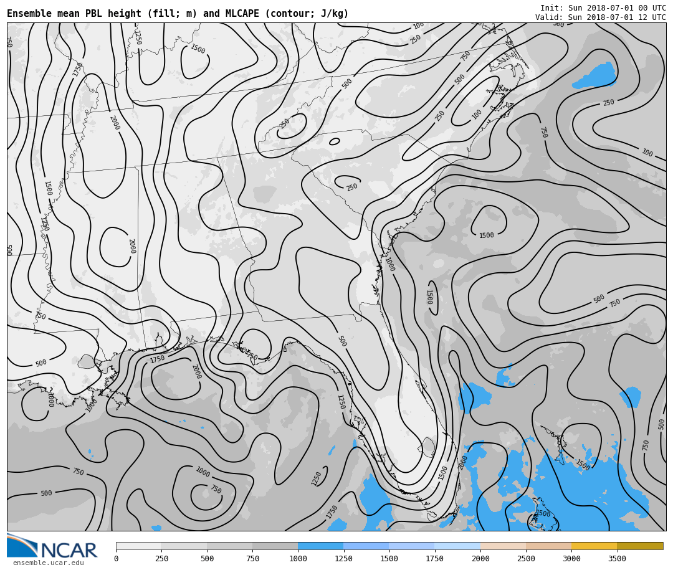Click the 0 tick label on colorbar
Viewport: 673px width, 570px height.
[x=116, y=559]
